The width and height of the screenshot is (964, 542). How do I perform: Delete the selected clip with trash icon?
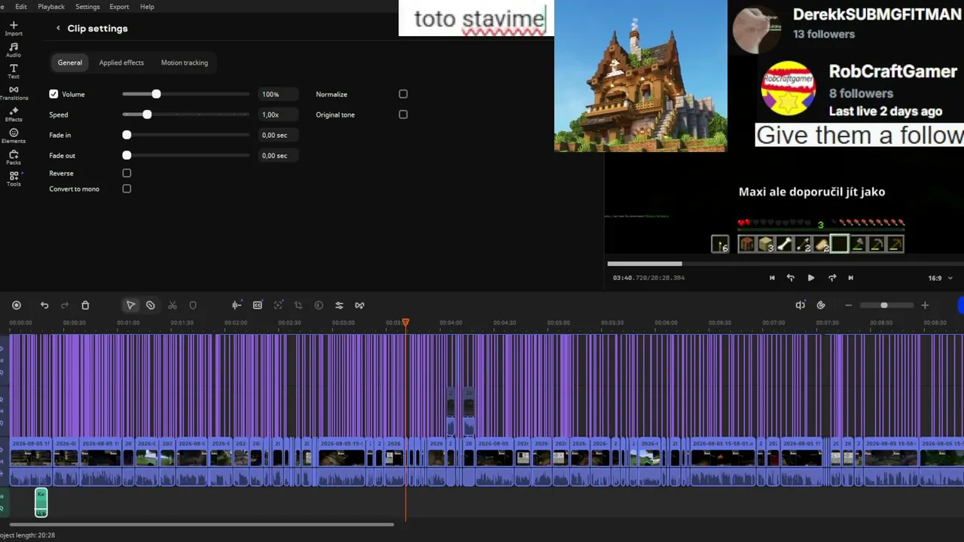pyautogui.click(x=85, y=305)
